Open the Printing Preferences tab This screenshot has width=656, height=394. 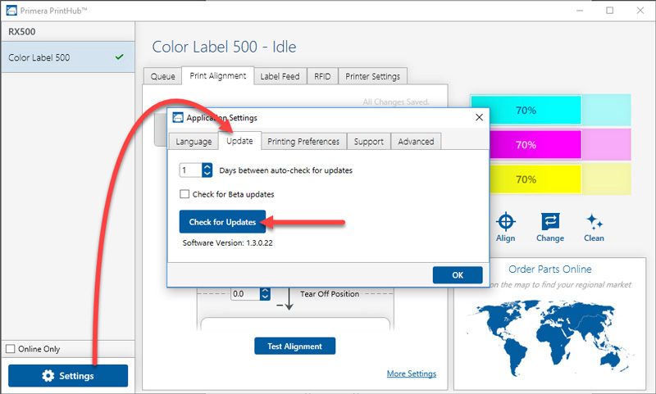pyautogui.click(x=303, y=142)
